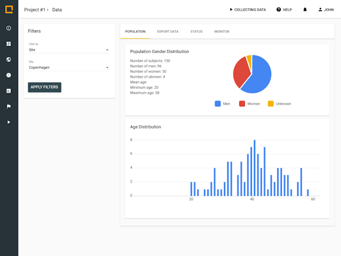Select the globe icon in sidebar
The width and height of the screenshot is (341, 256).
pos(9,59)
